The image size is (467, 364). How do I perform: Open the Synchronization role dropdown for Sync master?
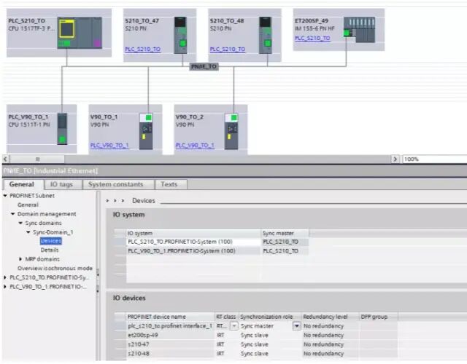297,326
